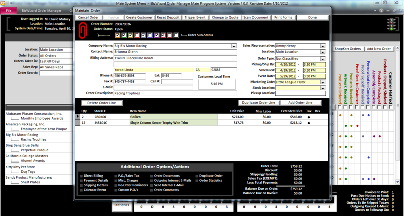Toggle the olive order sub-status checkbox

click(x=131, y=35)
